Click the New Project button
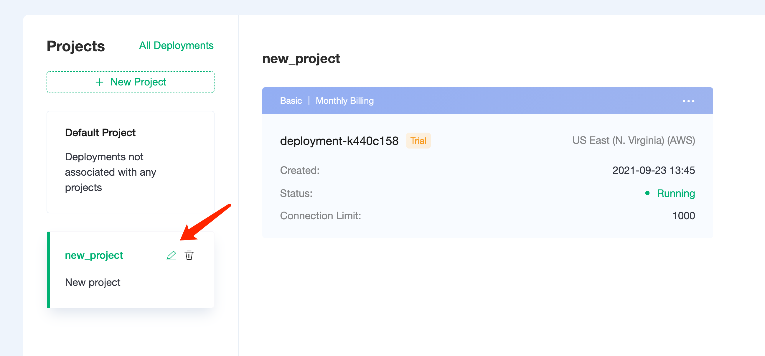 pyautogui.click(x=130, y=82)
